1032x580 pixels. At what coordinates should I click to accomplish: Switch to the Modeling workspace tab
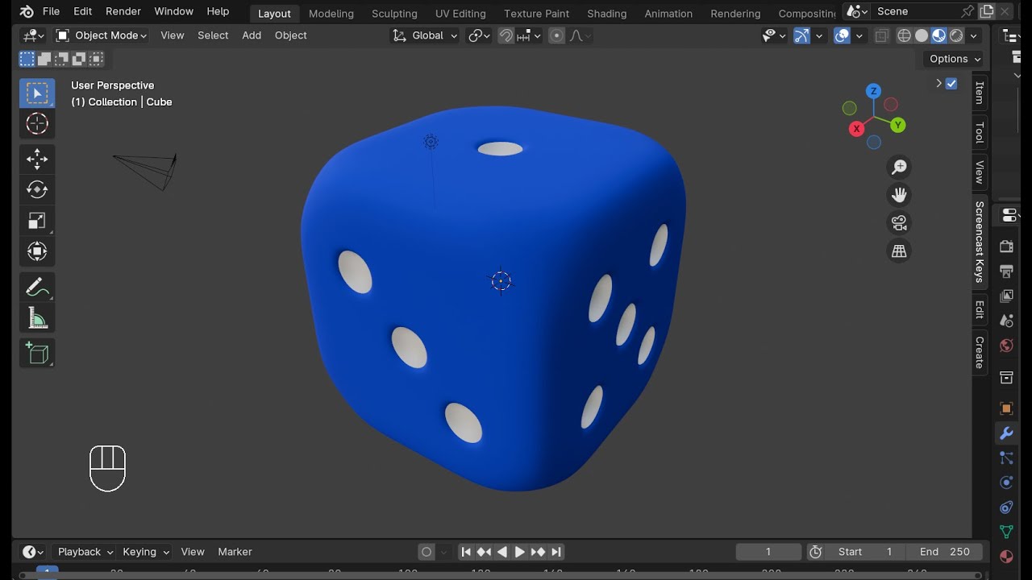pos(331,14)
